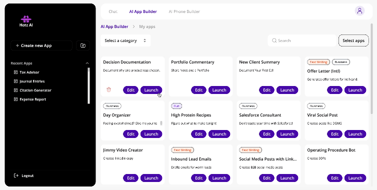This screenshot has width=377, height=190.
Task: Switch to the Chat tab
Action: (113, 11)
